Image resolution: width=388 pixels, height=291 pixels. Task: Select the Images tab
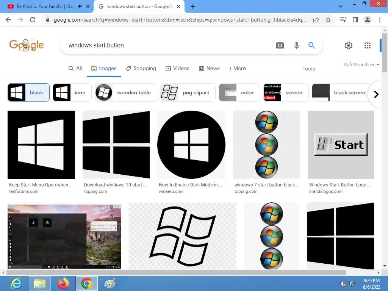(x=104, y=68)
